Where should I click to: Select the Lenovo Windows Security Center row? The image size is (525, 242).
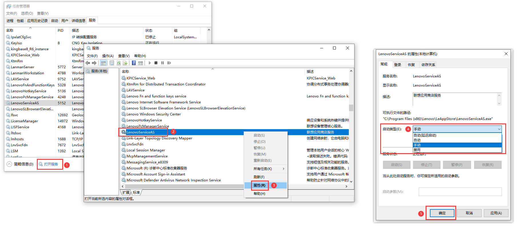[x=235, y=114]
